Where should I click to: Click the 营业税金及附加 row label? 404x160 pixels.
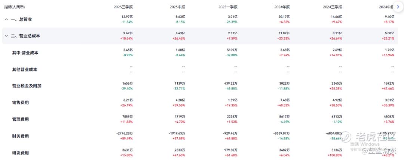tap(27, 86)
